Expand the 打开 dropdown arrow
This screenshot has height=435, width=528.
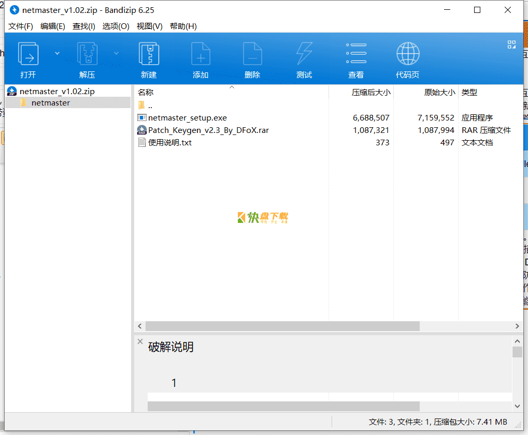(57, 53)
